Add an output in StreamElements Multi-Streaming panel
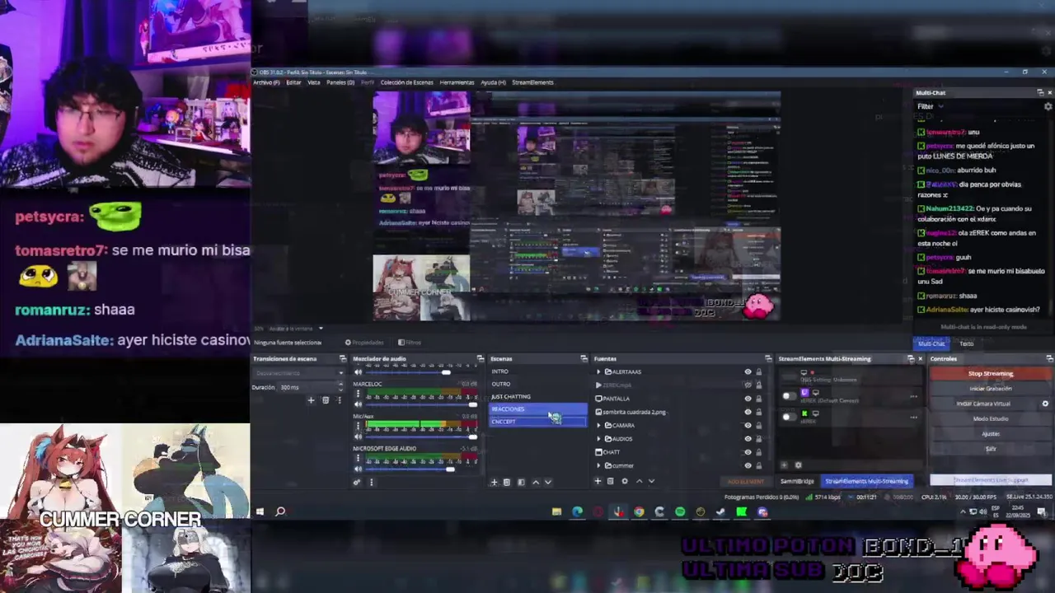1055x593 pixels. point(784,465)
